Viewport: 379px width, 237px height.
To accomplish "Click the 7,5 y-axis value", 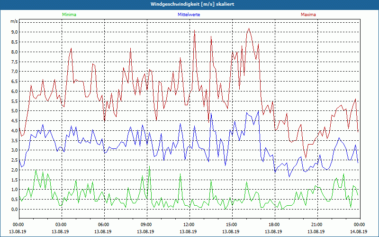I will tap(15, 62).
